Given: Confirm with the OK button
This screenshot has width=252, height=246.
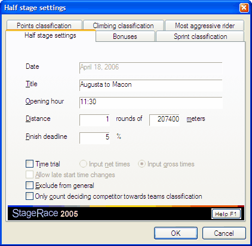Looking at the screenshot, I should coord(176,233).
